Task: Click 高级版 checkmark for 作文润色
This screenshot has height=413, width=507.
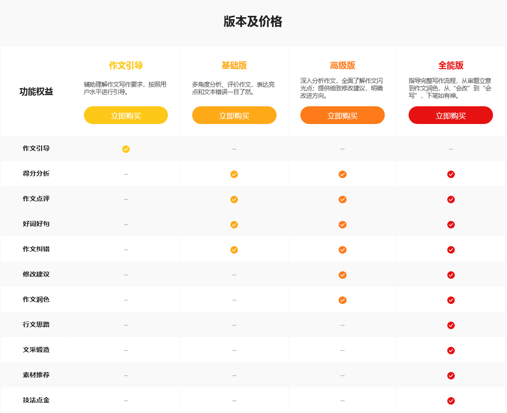Action: tap(342, 300)
